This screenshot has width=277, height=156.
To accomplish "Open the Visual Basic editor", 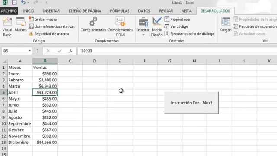I will click(x=7, y=27).
